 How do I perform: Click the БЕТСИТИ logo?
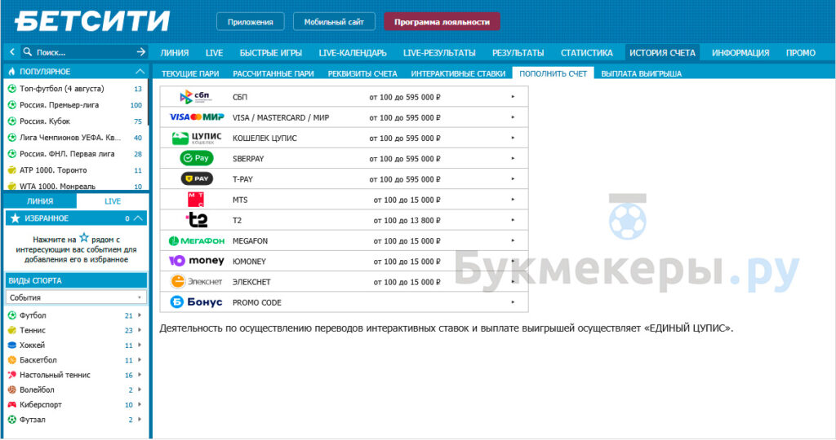(x=91, y=22)
